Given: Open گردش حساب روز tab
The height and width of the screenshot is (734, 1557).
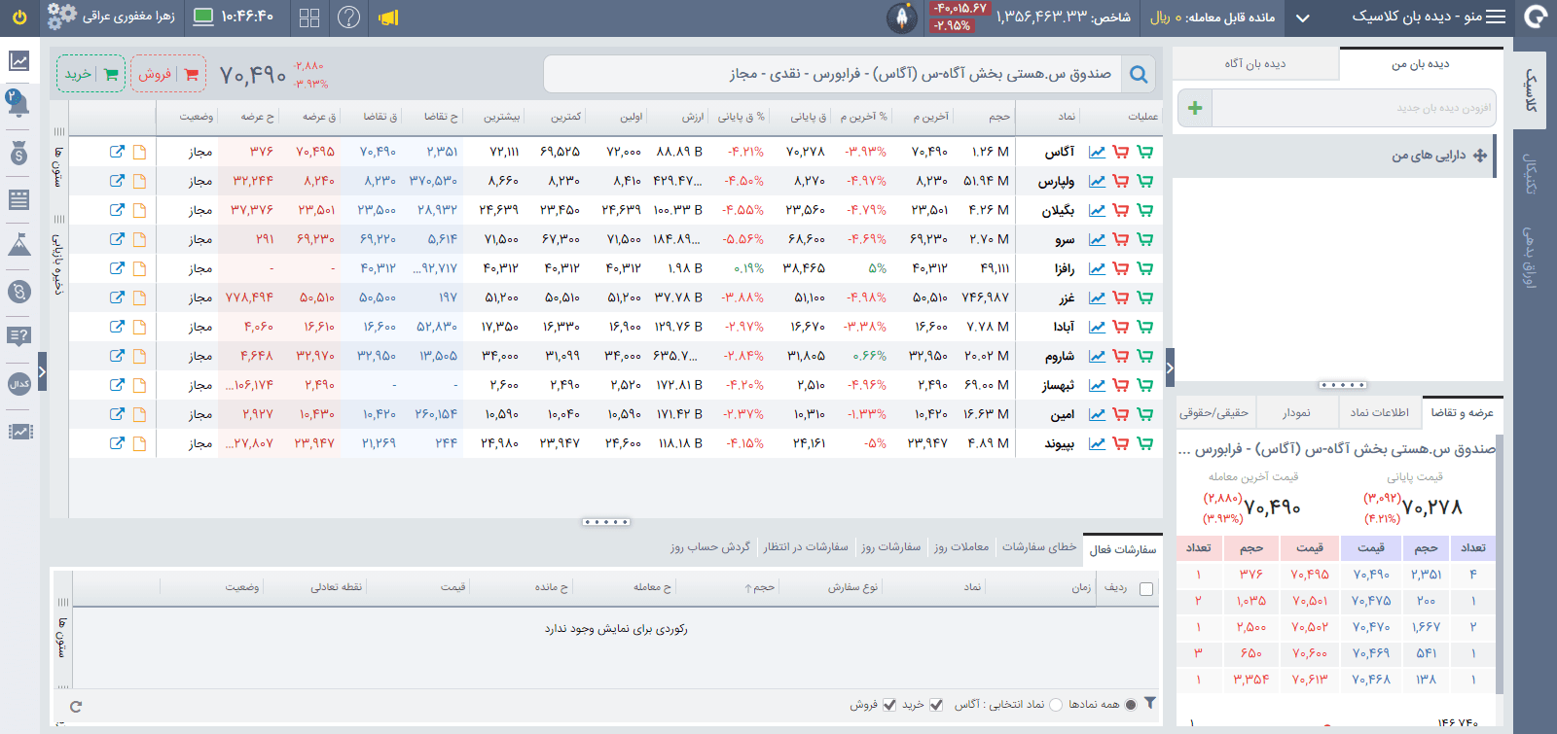Looking at the screenshot, I should (710, 547).
